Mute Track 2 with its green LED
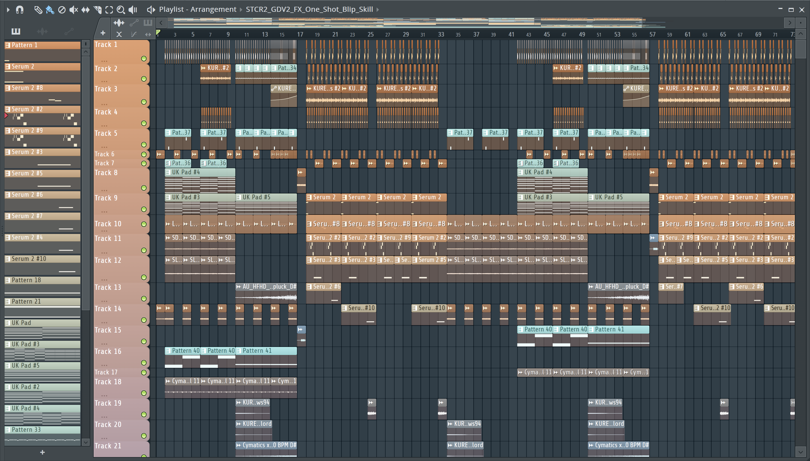The width and height of the screenshot is (810, 461). click(144, 79)
